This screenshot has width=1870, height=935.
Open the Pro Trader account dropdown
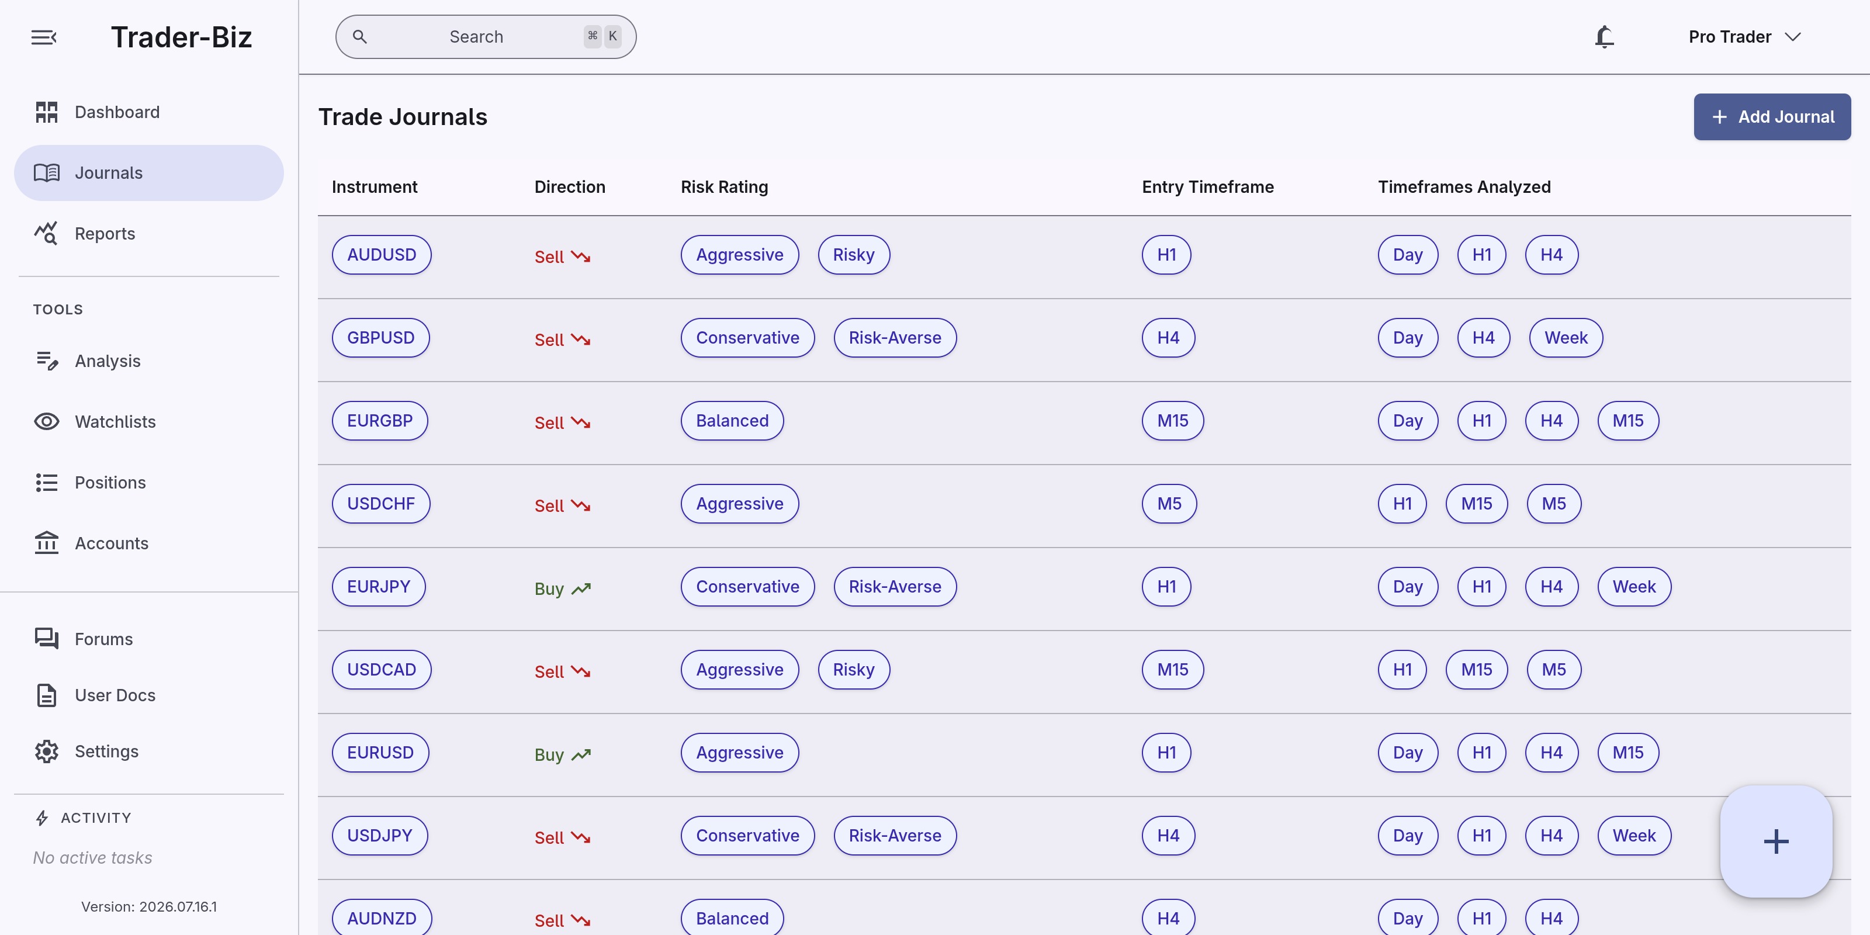(1745, 36)
